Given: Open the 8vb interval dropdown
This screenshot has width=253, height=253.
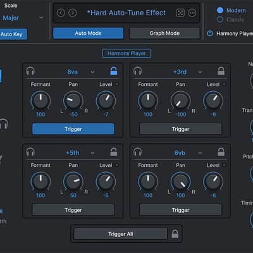Looking at the screenshot, I should pyautogui.click(x=200, y=153).
